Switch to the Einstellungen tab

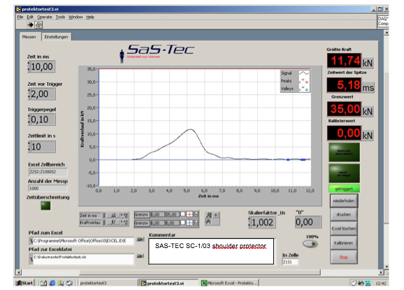pyautogui.click(x=56, y=37)
